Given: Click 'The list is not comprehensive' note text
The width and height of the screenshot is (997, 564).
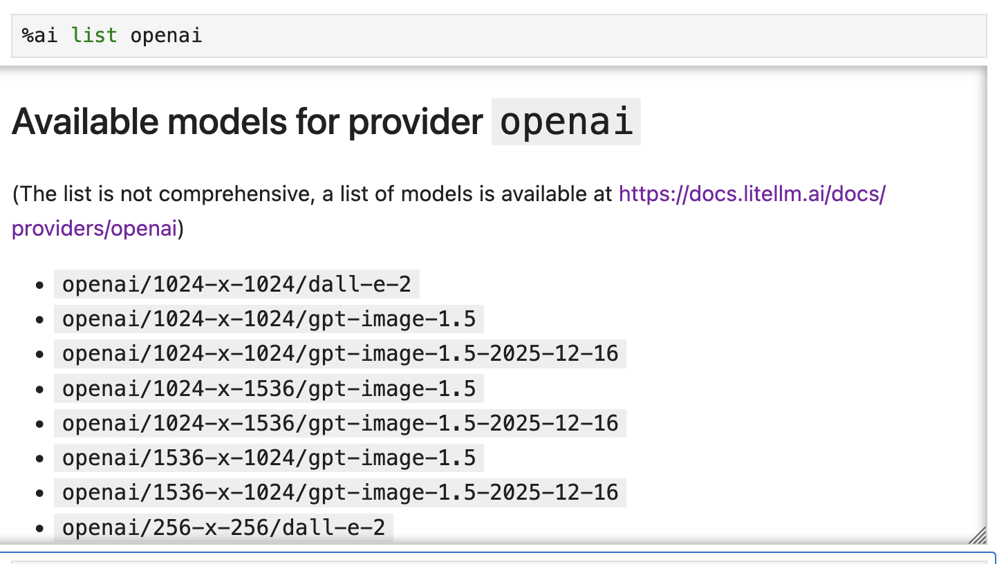Looking at the screenshot, I should click(165, 194).
